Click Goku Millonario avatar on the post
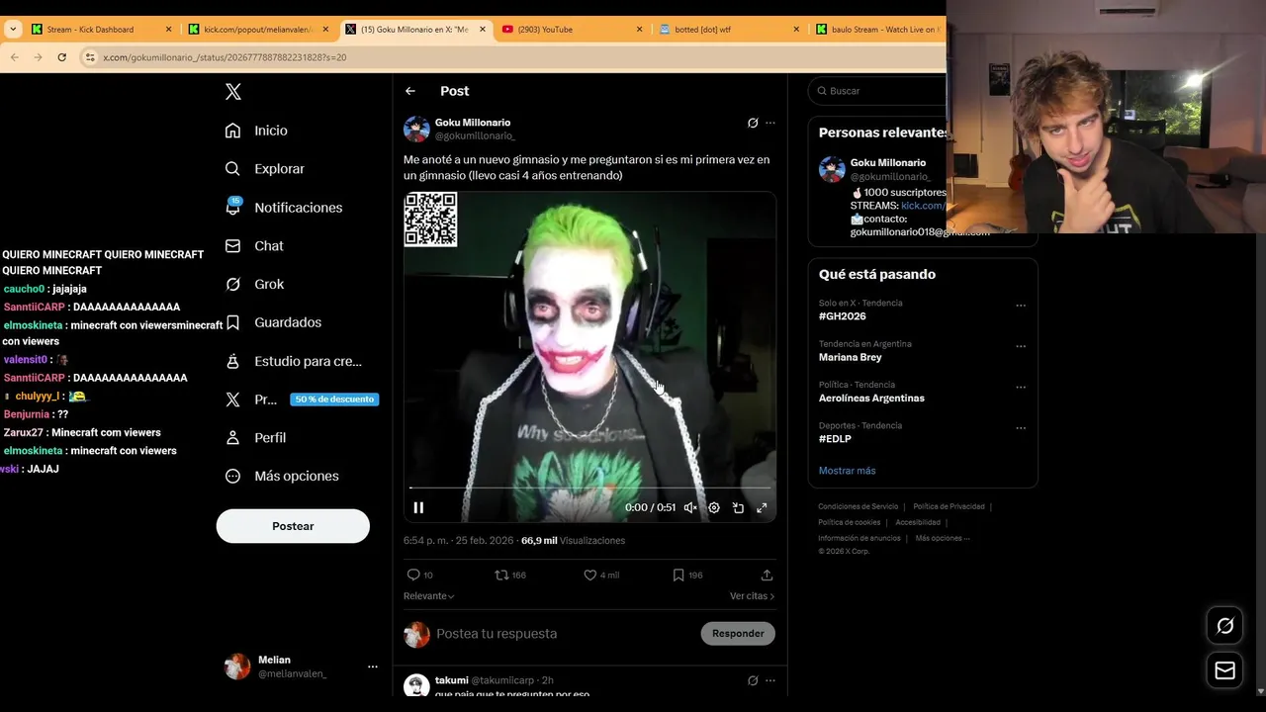Image resolution: width=1266 pixels, height=712 pixels. (x=416, y=129)
